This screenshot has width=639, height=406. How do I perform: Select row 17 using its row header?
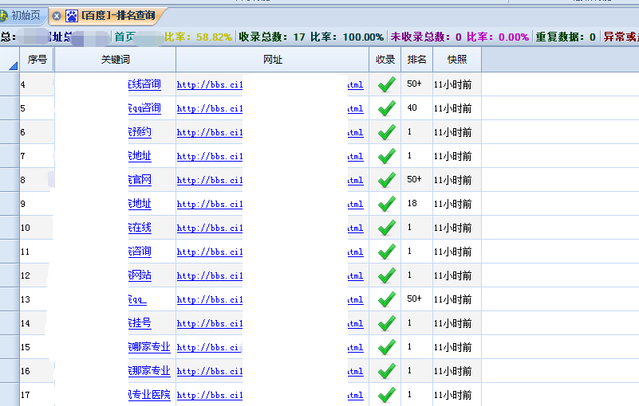point(10,395)
